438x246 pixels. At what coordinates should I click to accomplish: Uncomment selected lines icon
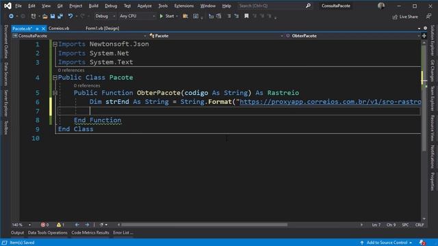point(237,16)
